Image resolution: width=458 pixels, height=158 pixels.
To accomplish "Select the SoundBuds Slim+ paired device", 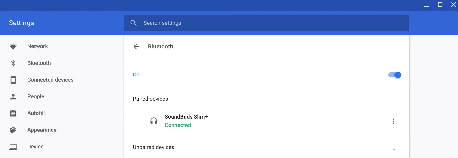I will point(186,117).
